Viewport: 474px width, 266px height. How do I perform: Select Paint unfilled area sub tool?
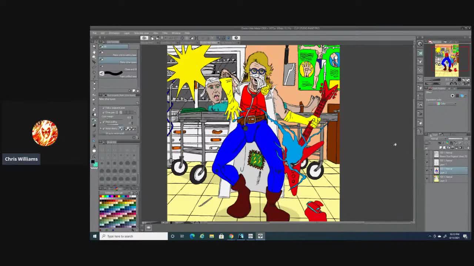coord(118,74)
